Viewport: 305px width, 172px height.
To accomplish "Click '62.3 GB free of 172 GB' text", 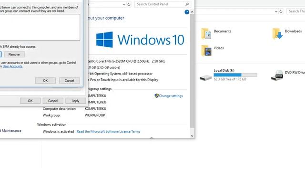I will 230,79.
